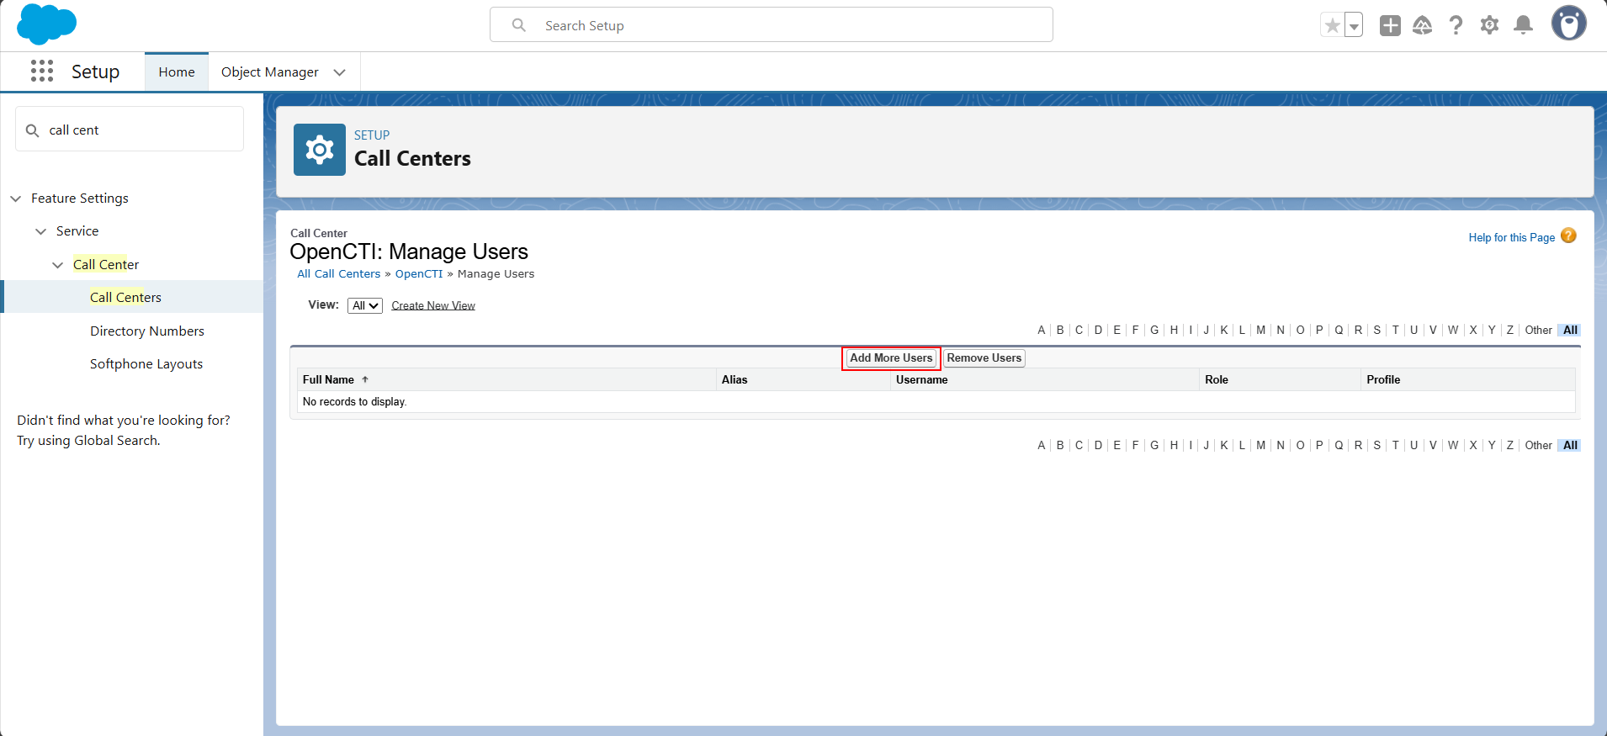Select Other in the top alphabet bar
The height and width of the screenshot is (736, 1607).
[x=1538, y=330]
